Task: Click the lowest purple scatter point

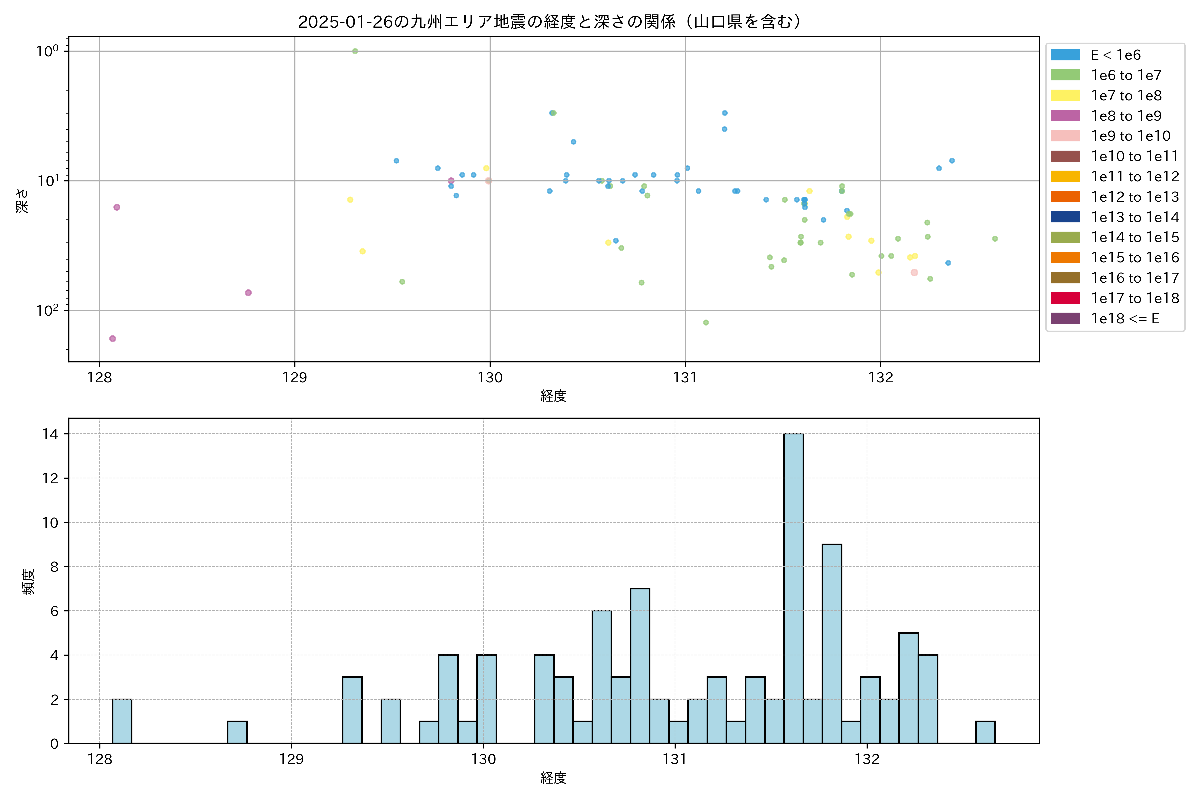Action: click(113, 339)
